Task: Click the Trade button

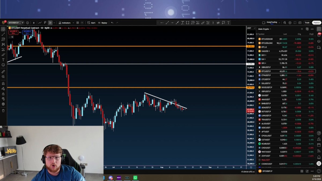Action: click(307, 23)
